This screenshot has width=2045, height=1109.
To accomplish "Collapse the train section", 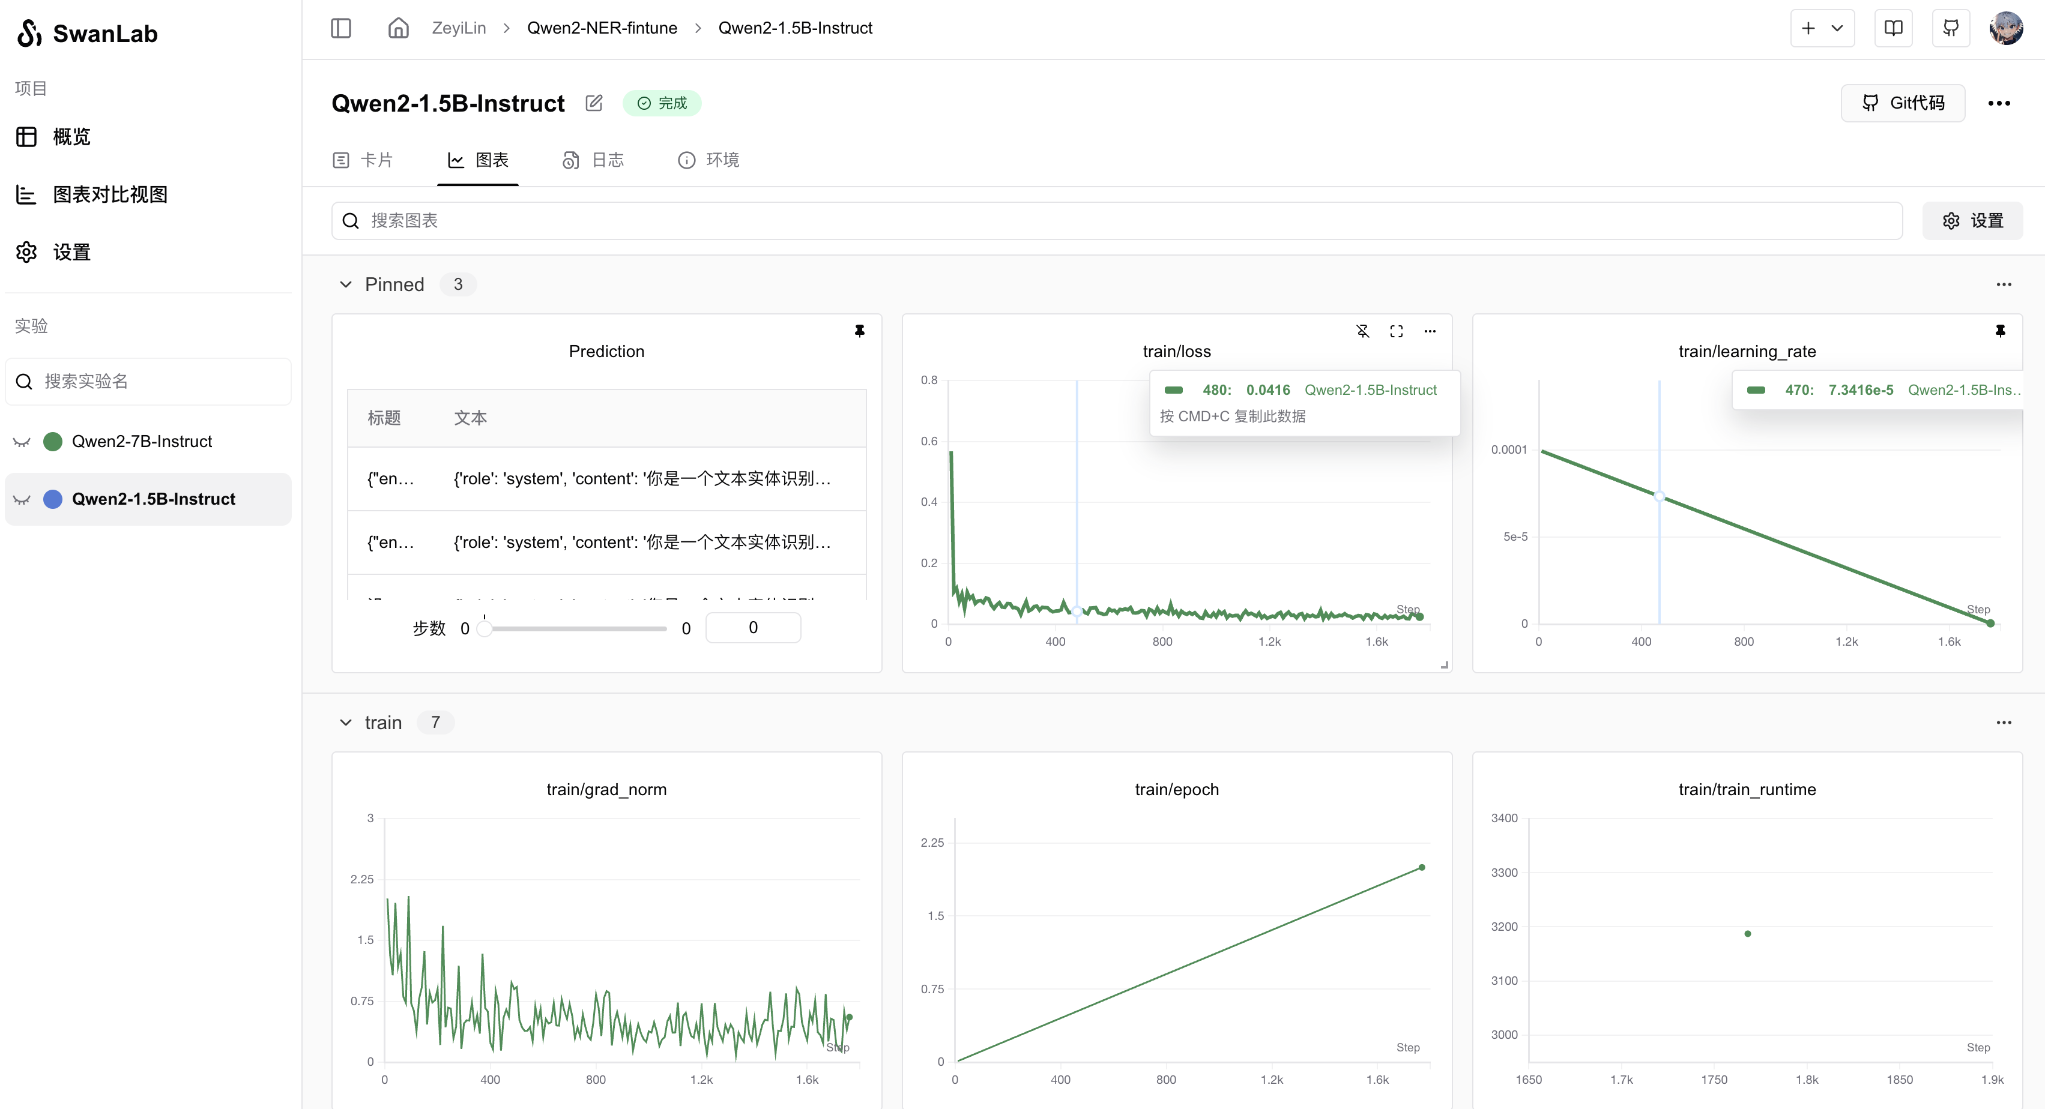I will (x=345, y=723).
